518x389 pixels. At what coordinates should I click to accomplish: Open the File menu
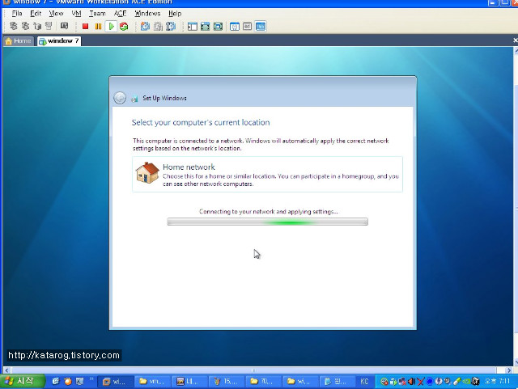17,14
